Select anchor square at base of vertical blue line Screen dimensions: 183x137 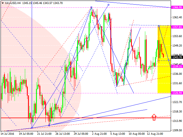point(32,128)
